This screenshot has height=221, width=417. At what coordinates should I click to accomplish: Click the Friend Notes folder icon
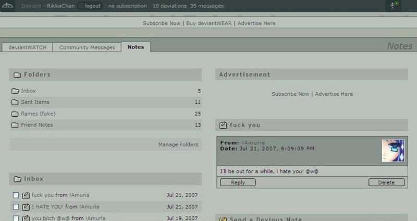click(15, 125)
